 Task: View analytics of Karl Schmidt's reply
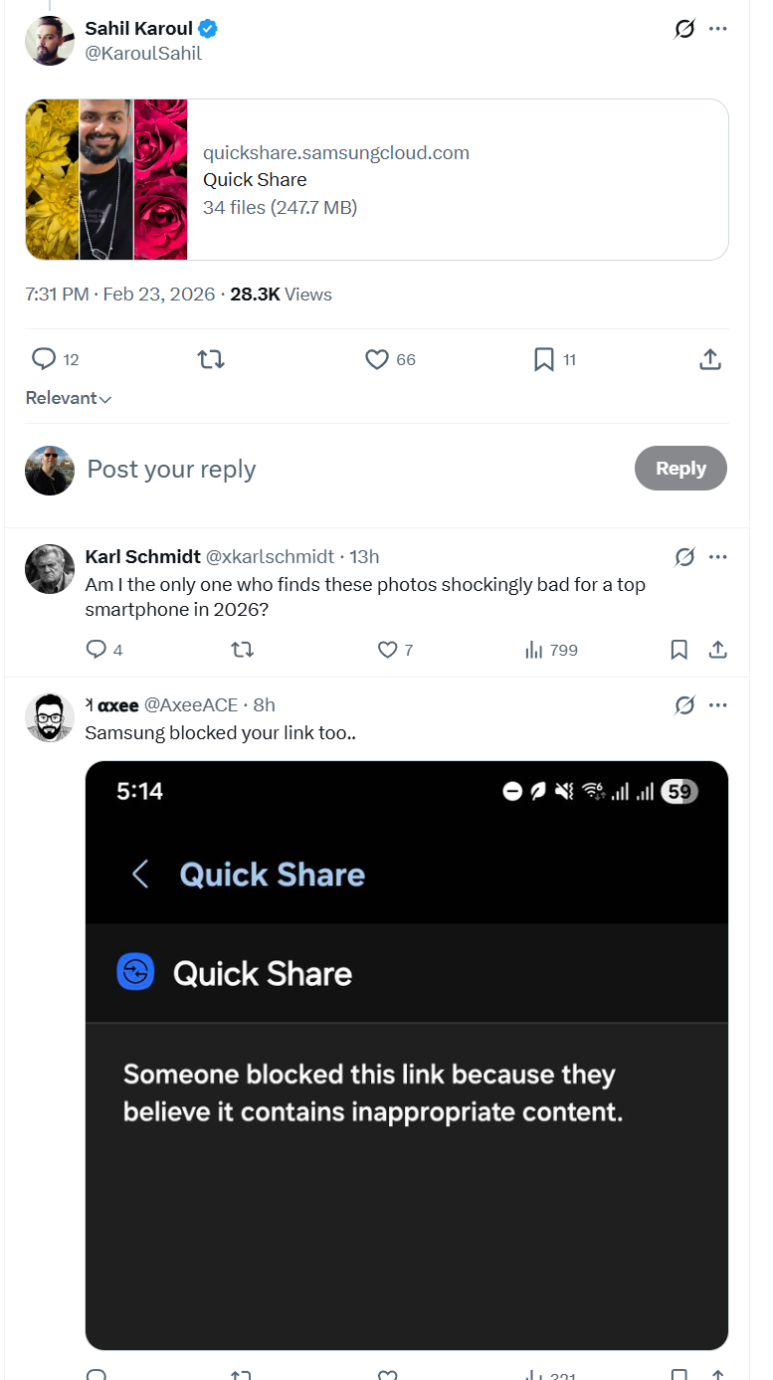pos(534,650)
